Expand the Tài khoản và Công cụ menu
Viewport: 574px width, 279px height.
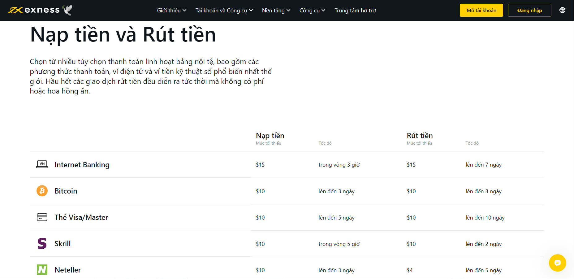[x=224, y=11]
